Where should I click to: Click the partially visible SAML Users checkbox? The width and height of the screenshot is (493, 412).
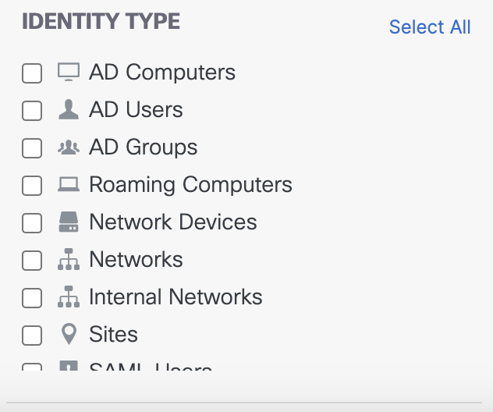coord(32,367)
